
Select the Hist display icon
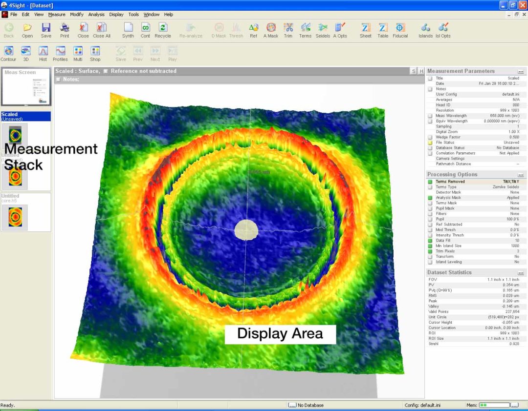pos(43,53)
